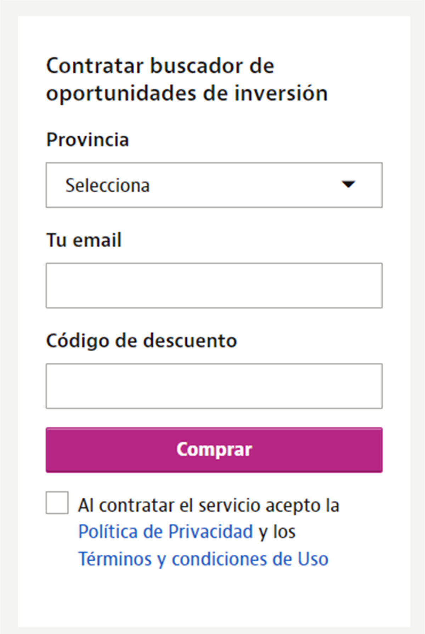Open Términos y condiciones de Uso link

(203, 559)
